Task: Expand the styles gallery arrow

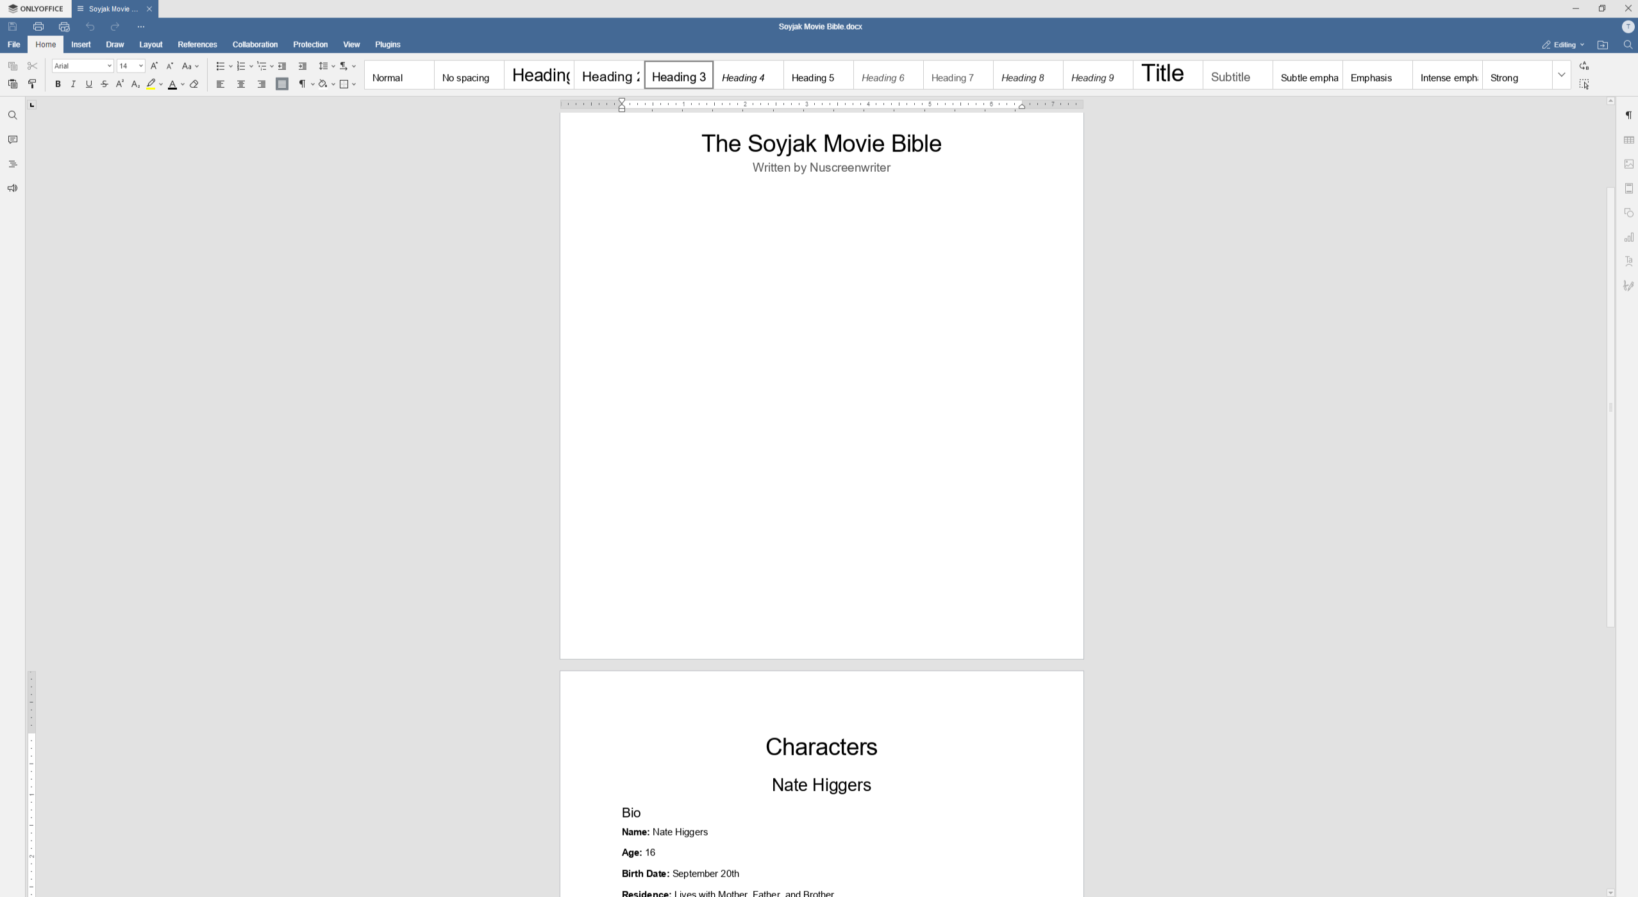Action: click(1561, 75)
